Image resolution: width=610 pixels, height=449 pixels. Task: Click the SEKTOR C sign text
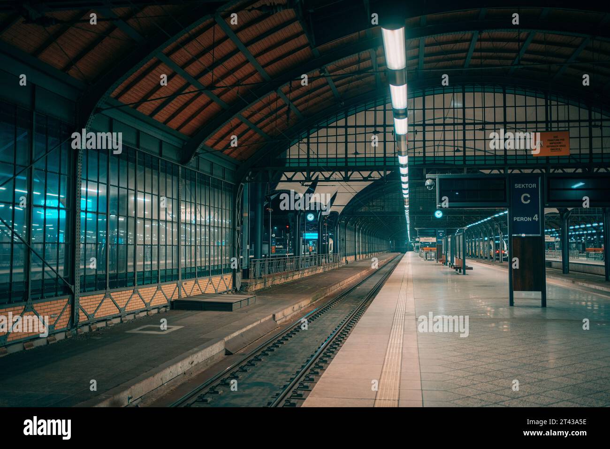click(x=525, y=194)
